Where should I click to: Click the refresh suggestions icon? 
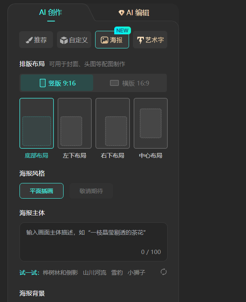coord(164,272)
